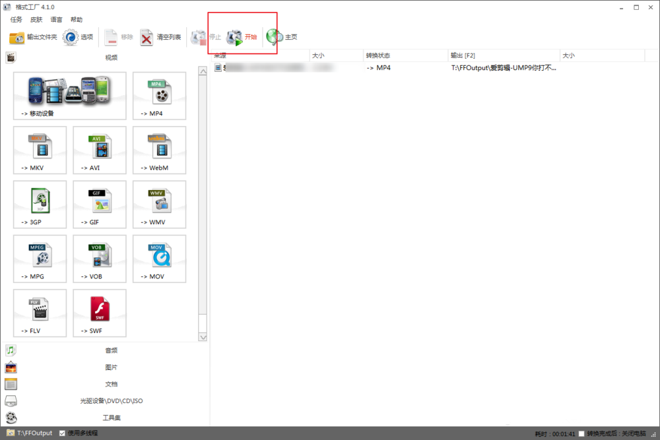Image resolution: width=660 pixels, height=440 pixels.
Task: Click the T:\FFOutput path in status bar
Action: tap(34, 433)
